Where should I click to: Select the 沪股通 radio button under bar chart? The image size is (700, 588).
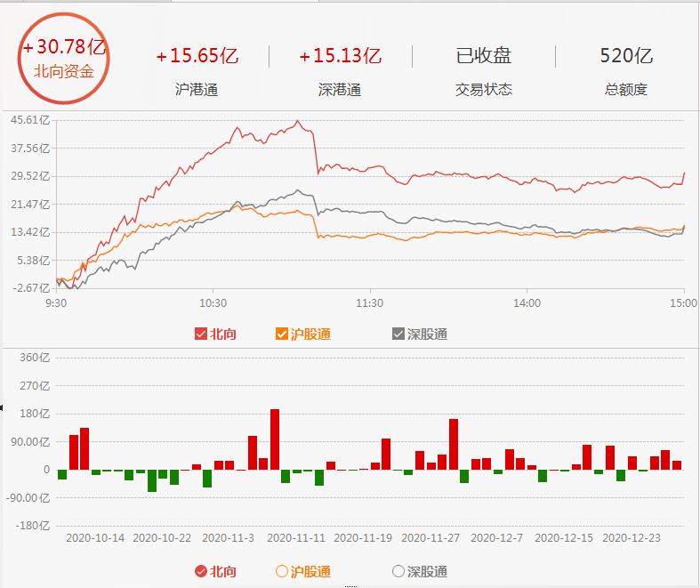(x=282, y=571)
